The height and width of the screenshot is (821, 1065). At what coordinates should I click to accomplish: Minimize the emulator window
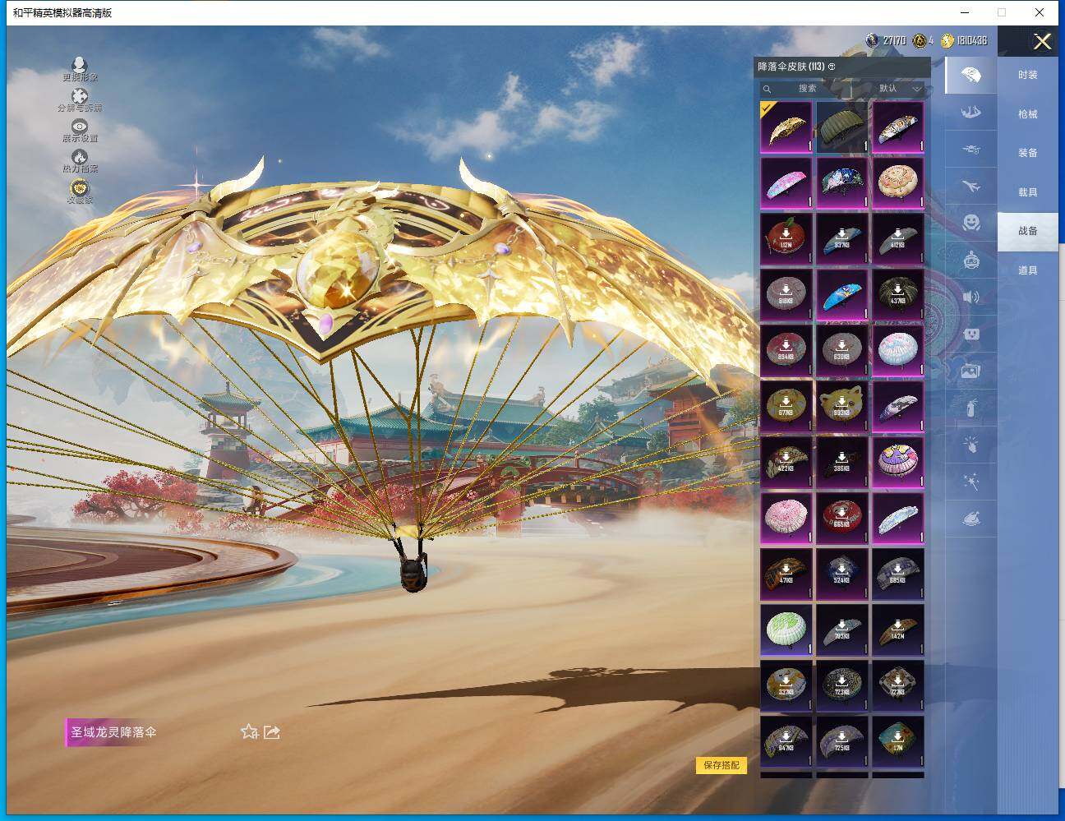(963, 12)
